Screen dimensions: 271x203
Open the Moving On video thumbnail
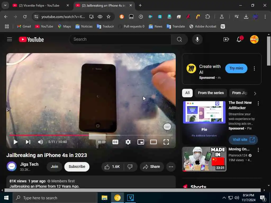[x=204, y=159]
